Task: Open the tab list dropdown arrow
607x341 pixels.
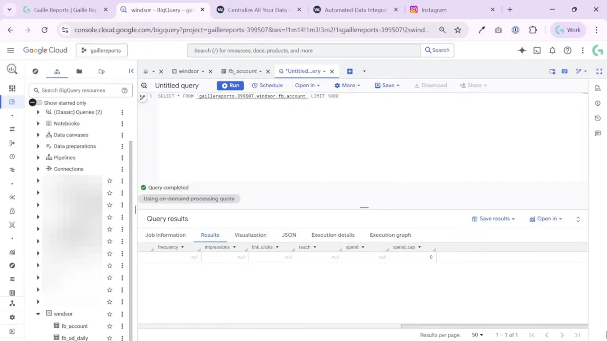Action: [364, 72]
